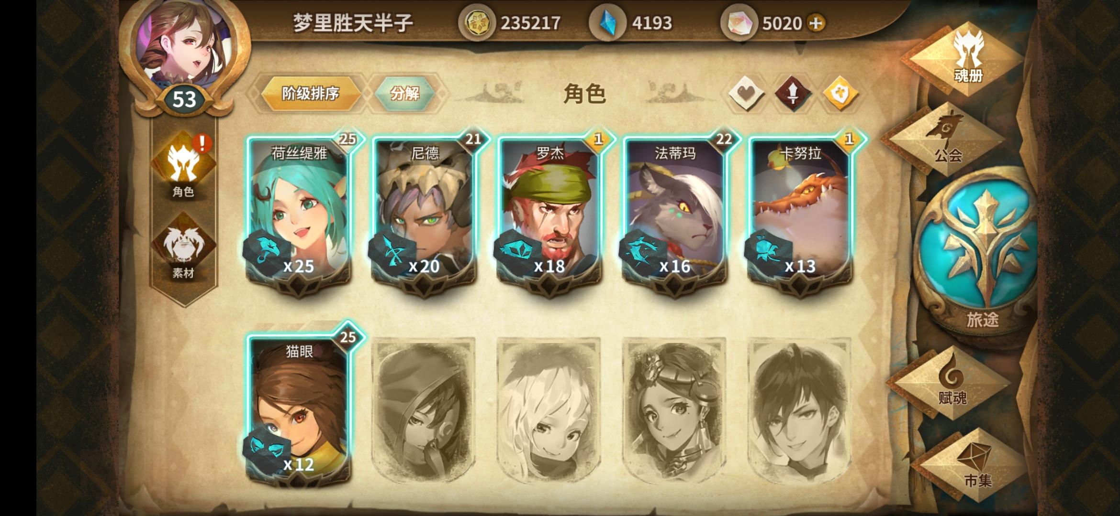Open the 阶级排序 sort order selector

[x=311, y=93]
